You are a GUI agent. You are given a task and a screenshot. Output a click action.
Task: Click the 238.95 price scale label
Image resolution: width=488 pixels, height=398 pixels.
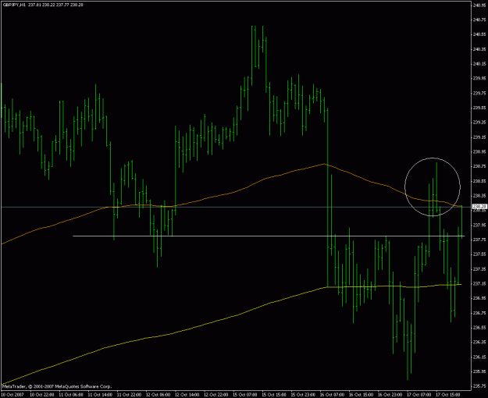pyautogui.click(x=479, y=152)
